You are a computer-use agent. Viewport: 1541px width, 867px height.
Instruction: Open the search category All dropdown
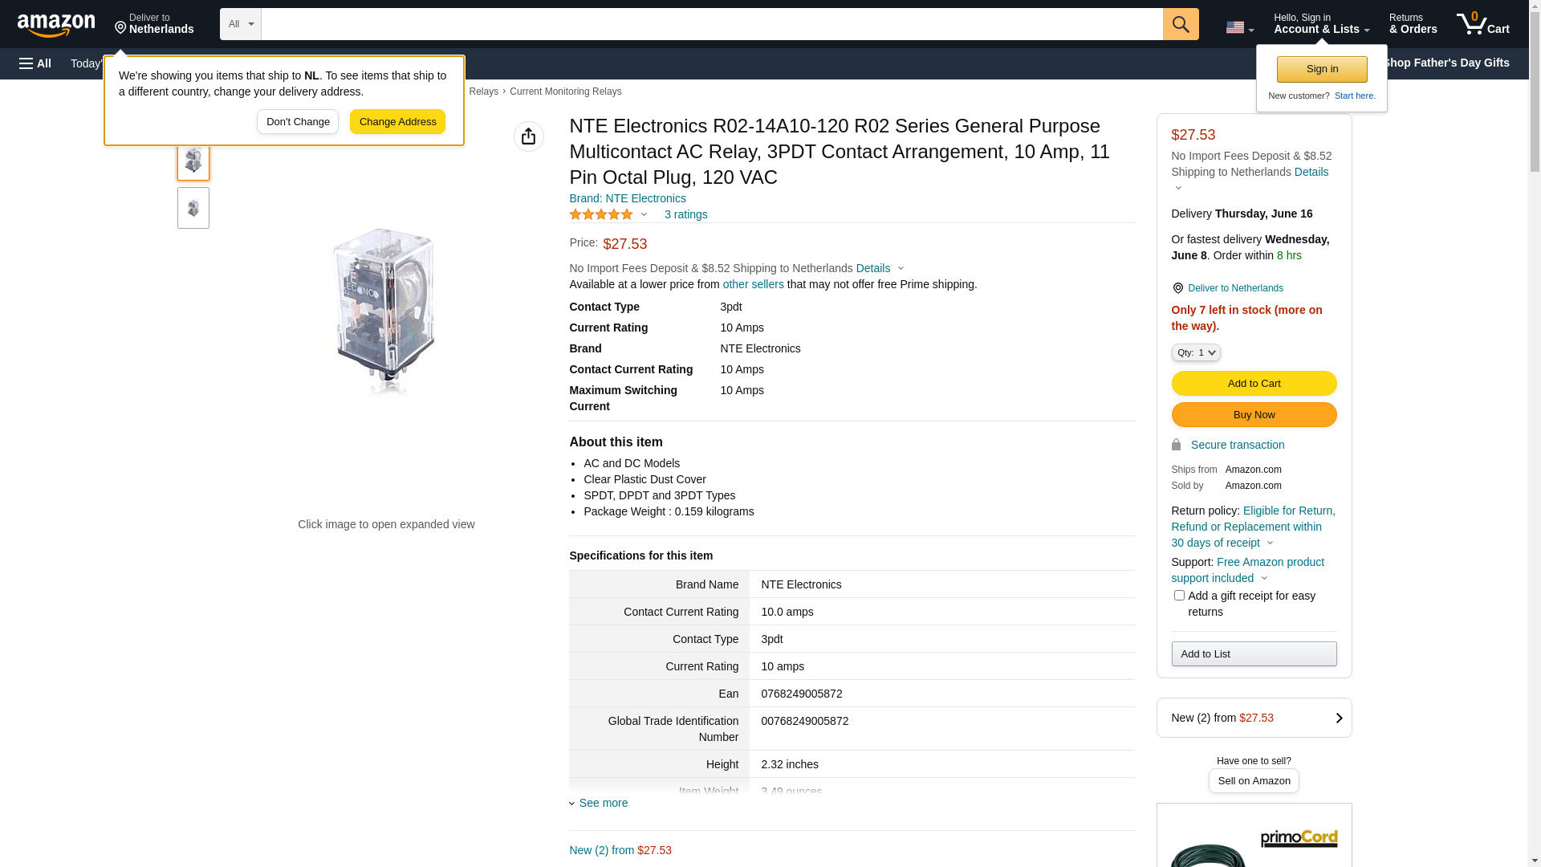pos(240,24)
